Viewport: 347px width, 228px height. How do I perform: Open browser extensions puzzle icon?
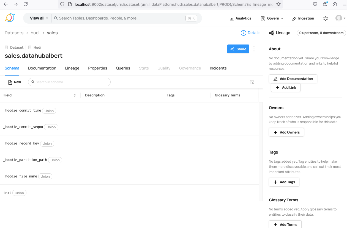coord(335,4)
